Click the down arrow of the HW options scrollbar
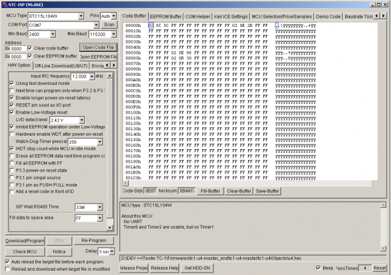 click(110, 227)
